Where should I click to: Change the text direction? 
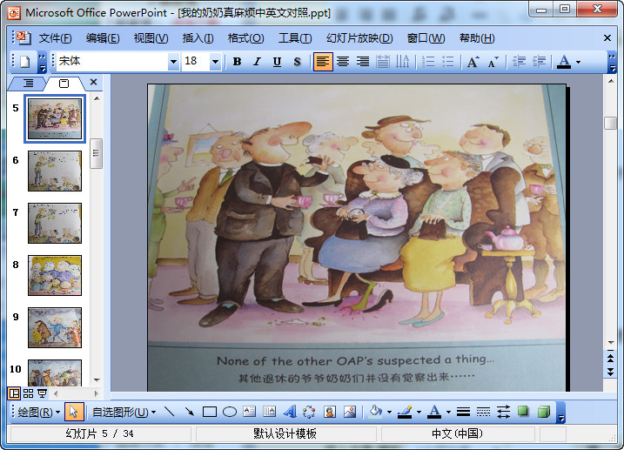pyautogui.click(x=402, y=62)
